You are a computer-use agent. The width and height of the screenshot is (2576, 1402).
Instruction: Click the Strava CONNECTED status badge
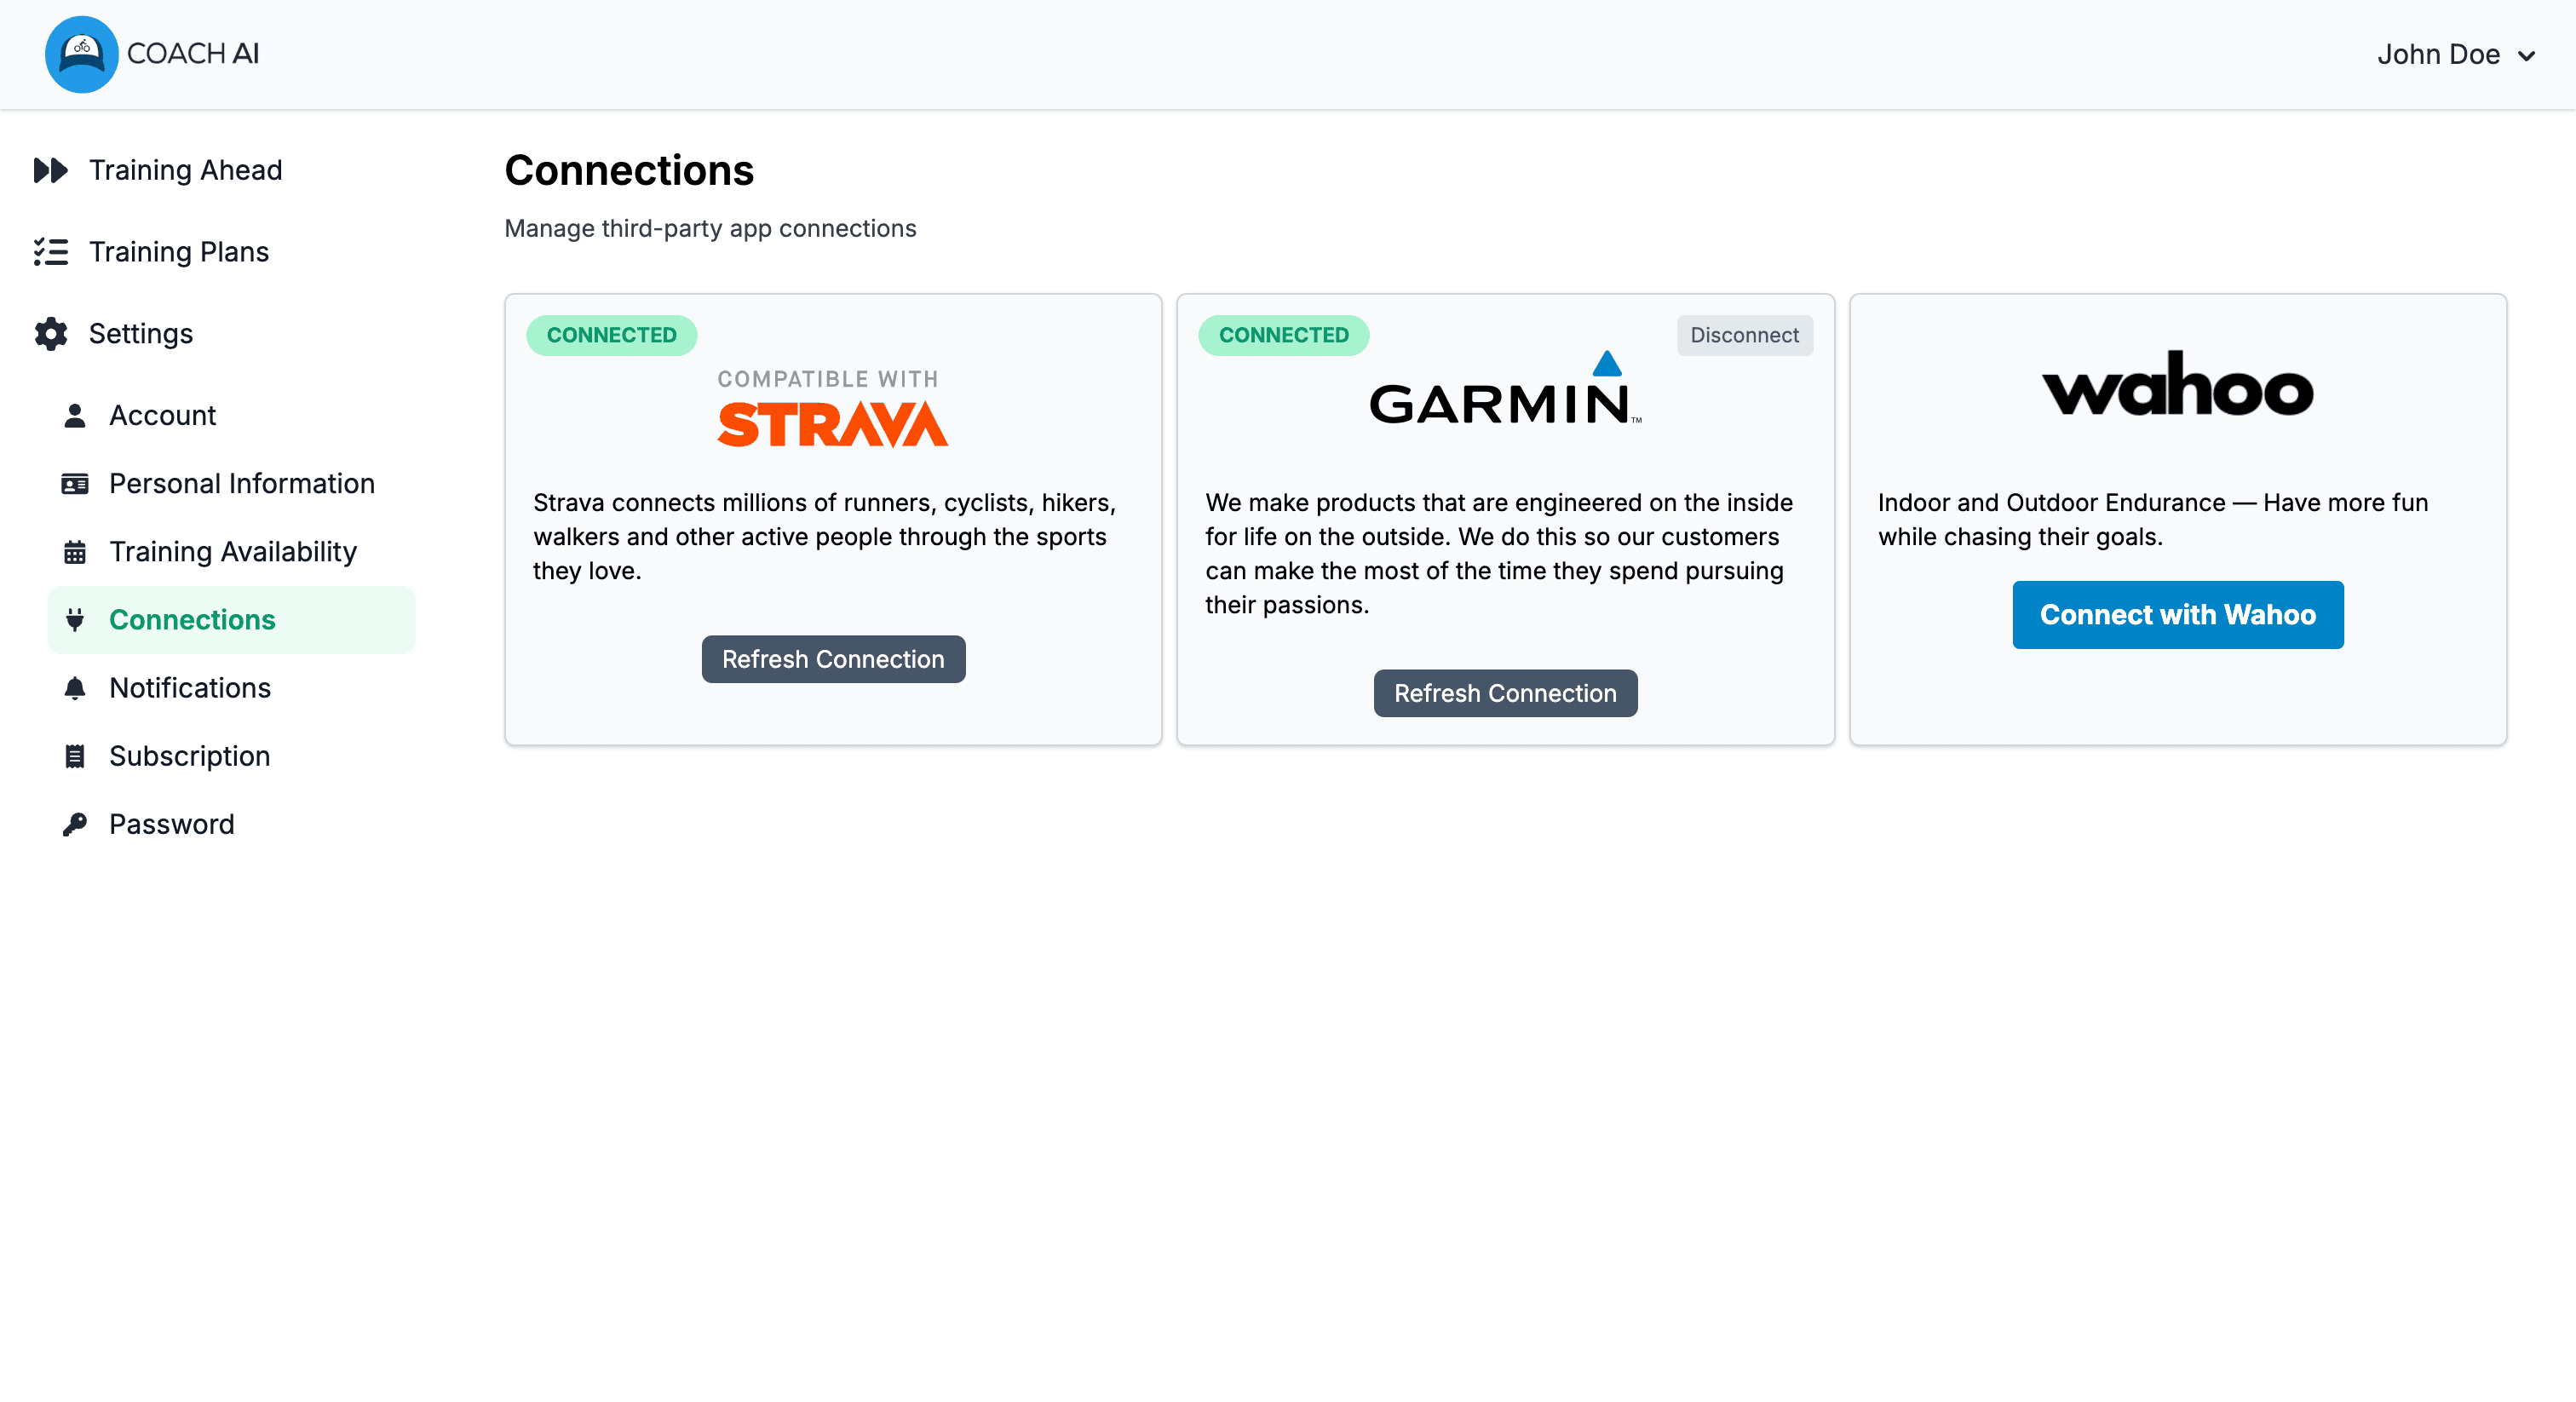(611, 336)
